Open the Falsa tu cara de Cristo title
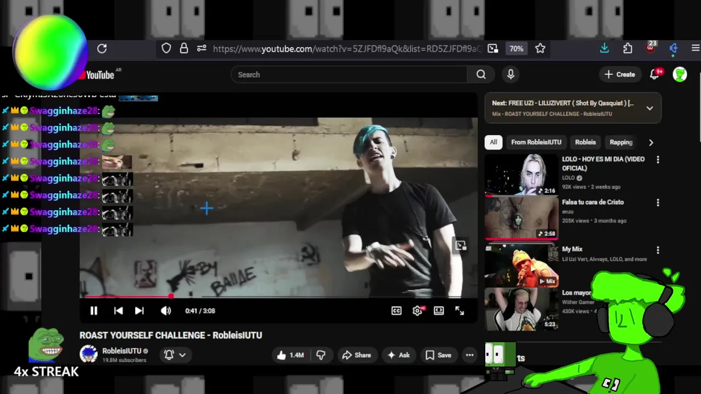 (593, 202)
